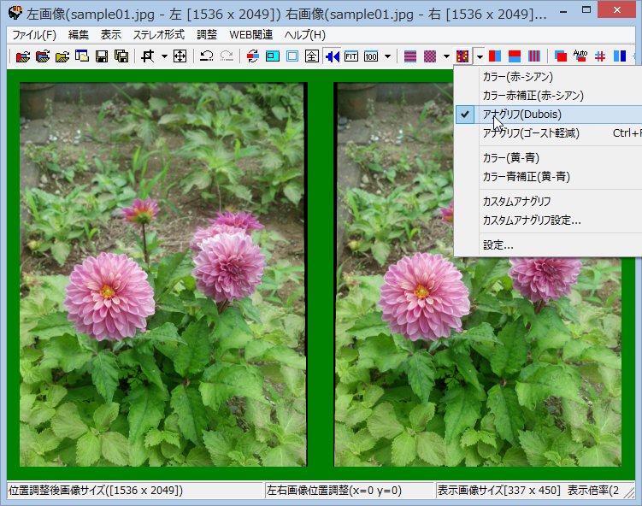Select the side-by-side stereo format icon

[495, 56]
